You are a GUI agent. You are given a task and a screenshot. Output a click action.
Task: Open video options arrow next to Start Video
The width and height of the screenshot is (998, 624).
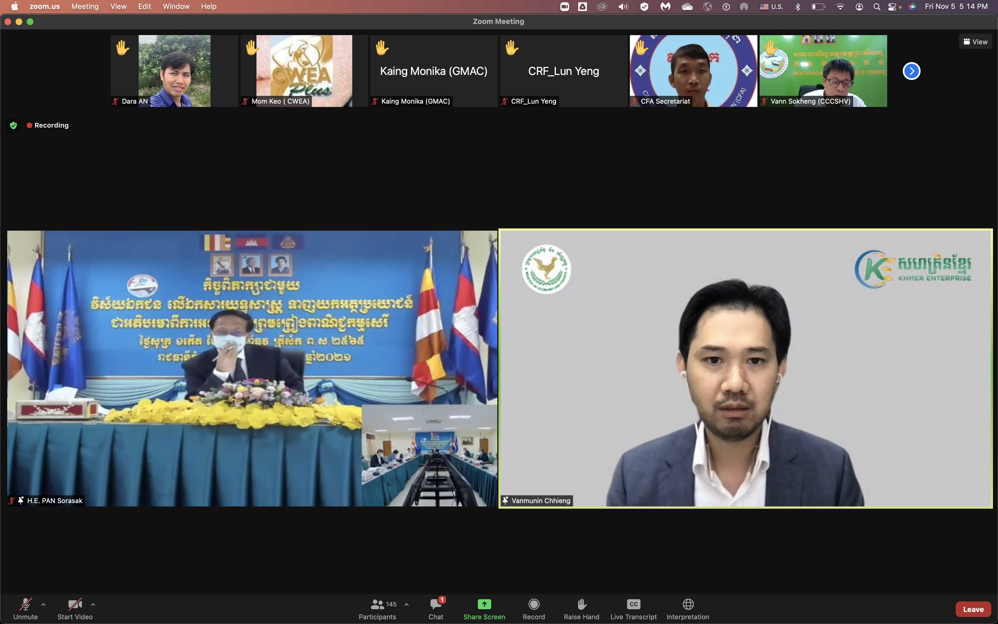click(x=93, y=604)
